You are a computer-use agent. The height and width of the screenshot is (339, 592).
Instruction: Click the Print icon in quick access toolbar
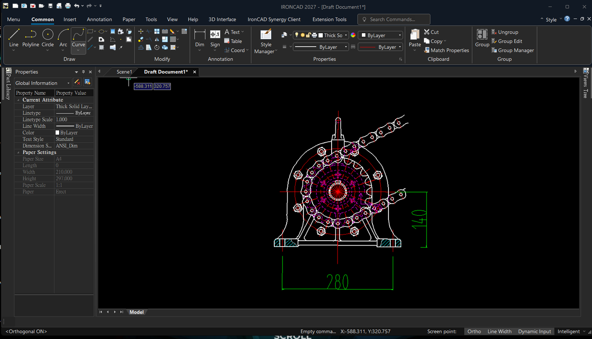(68, 6)
